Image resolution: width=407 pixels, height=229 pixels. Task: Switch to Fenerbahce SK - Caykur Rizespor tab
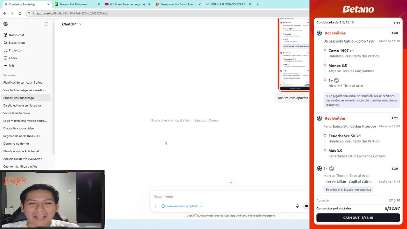178,4
